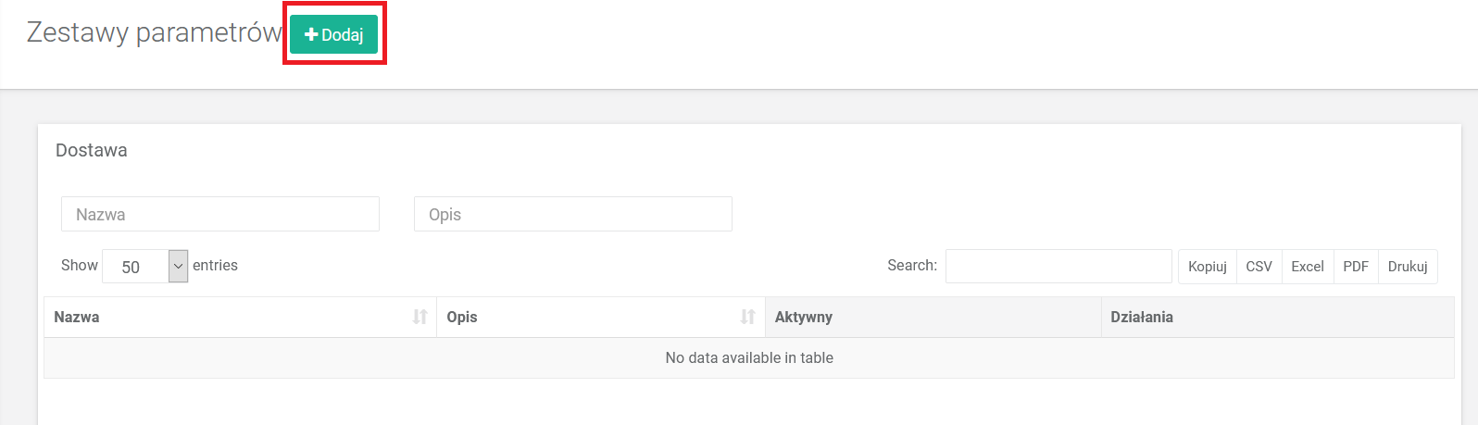Screen dimensions: 1478x425
Task: Click the green Dodaj button
Action: [334, 34]
